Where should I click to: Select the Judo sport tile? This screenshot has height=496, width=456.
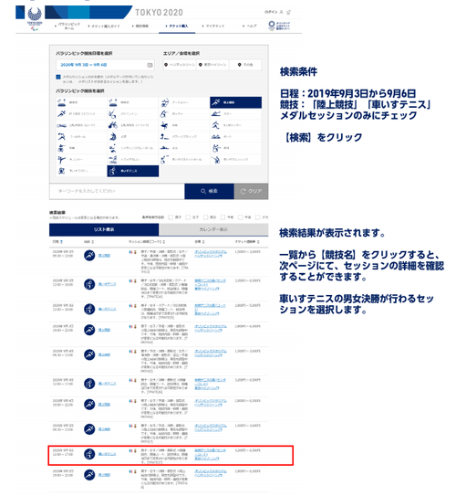[x=132, y=137]
